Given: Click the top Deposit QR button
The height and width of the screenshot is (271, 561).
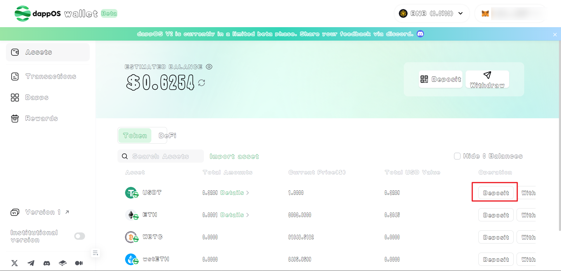Looking at the screenshot, I should 440,79.
